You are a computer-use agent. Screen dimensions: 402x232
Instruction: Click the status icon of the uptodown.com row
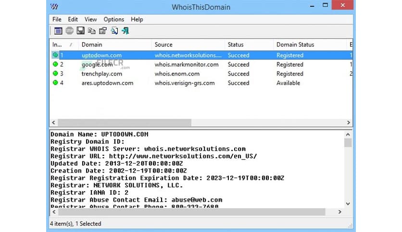click(x=55, y=55)
